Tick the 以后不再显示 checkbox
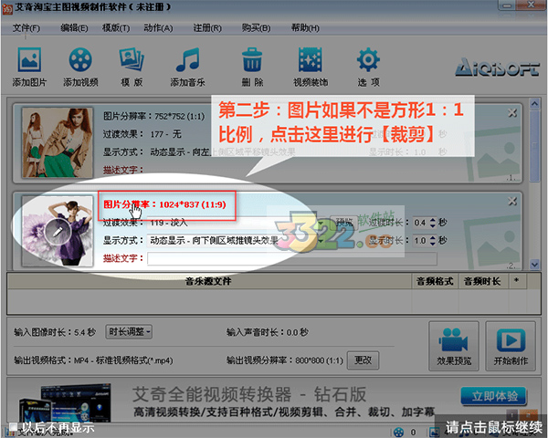 click(x=14, y=426)
